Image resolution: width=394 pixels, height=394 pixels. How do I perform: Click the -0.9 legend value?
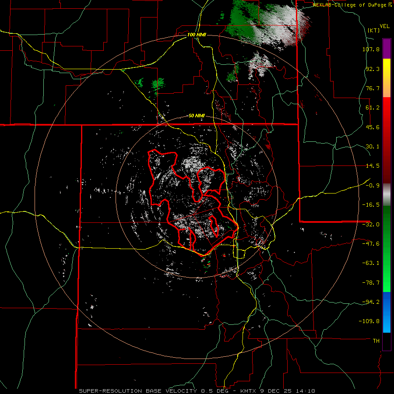pyautogui.click(x=373, y=186)
